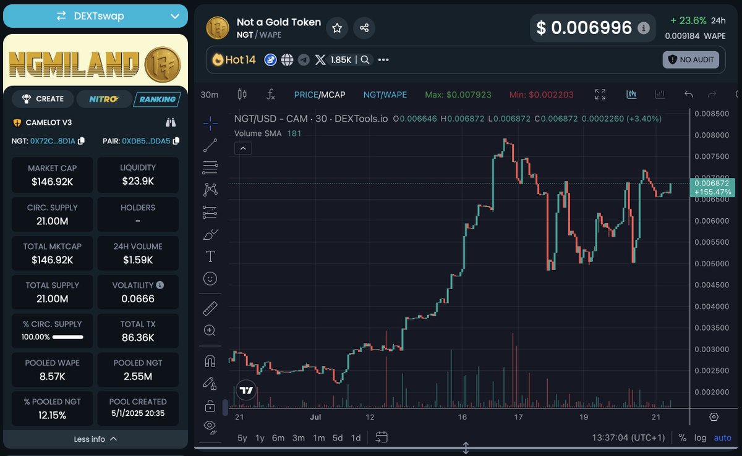The height and width of the screenshot is (456, 742).
Task: Toggle magnet mode for drawings
Action: pyautogui.click(x=210, y=361)
